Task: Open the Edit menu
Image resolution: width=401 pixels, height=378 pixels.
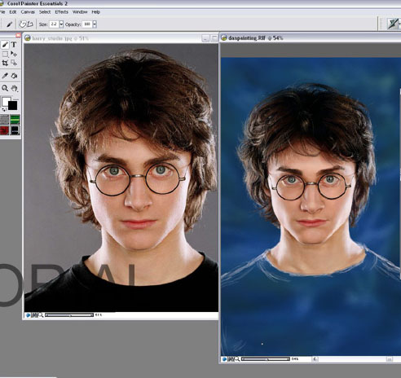Action: tap(13, 12)
